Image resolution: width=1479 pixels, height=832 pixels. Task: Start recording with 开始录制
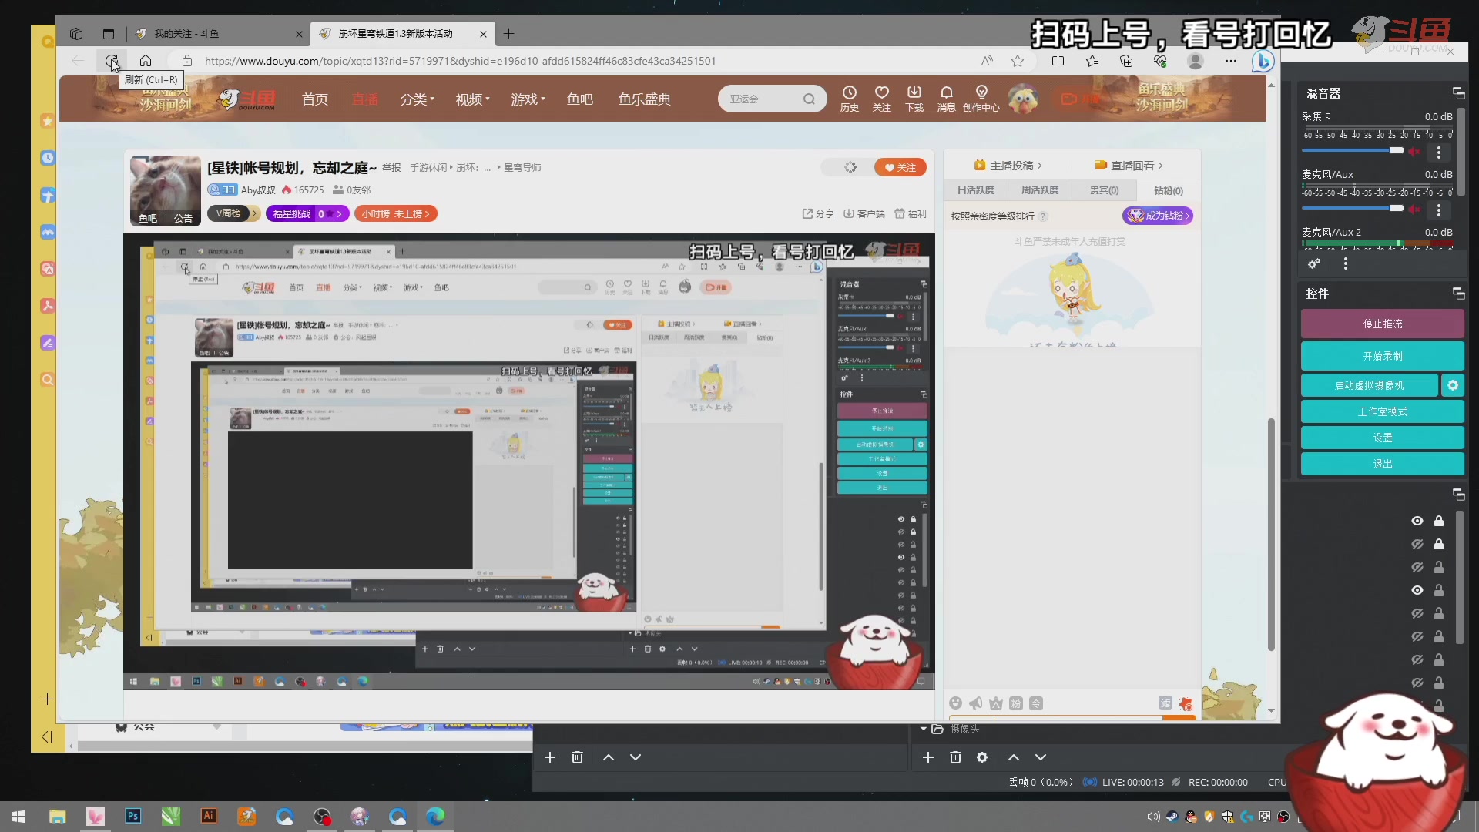pyautogui.click(x=1382, y=356)
